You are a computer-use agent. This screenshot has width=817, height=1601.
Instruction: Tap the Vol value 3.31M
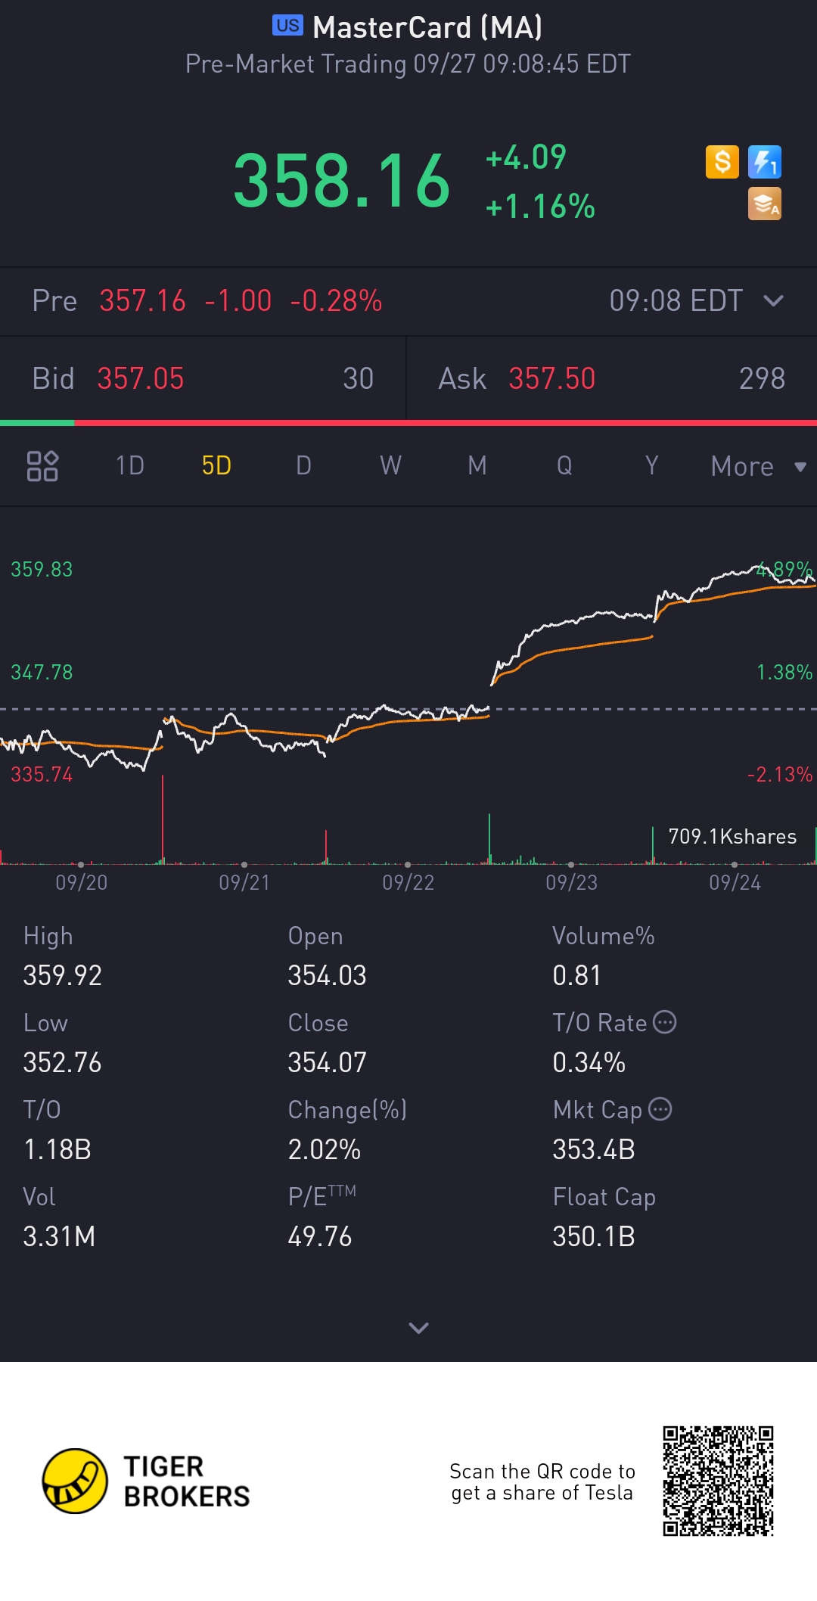59,1236
